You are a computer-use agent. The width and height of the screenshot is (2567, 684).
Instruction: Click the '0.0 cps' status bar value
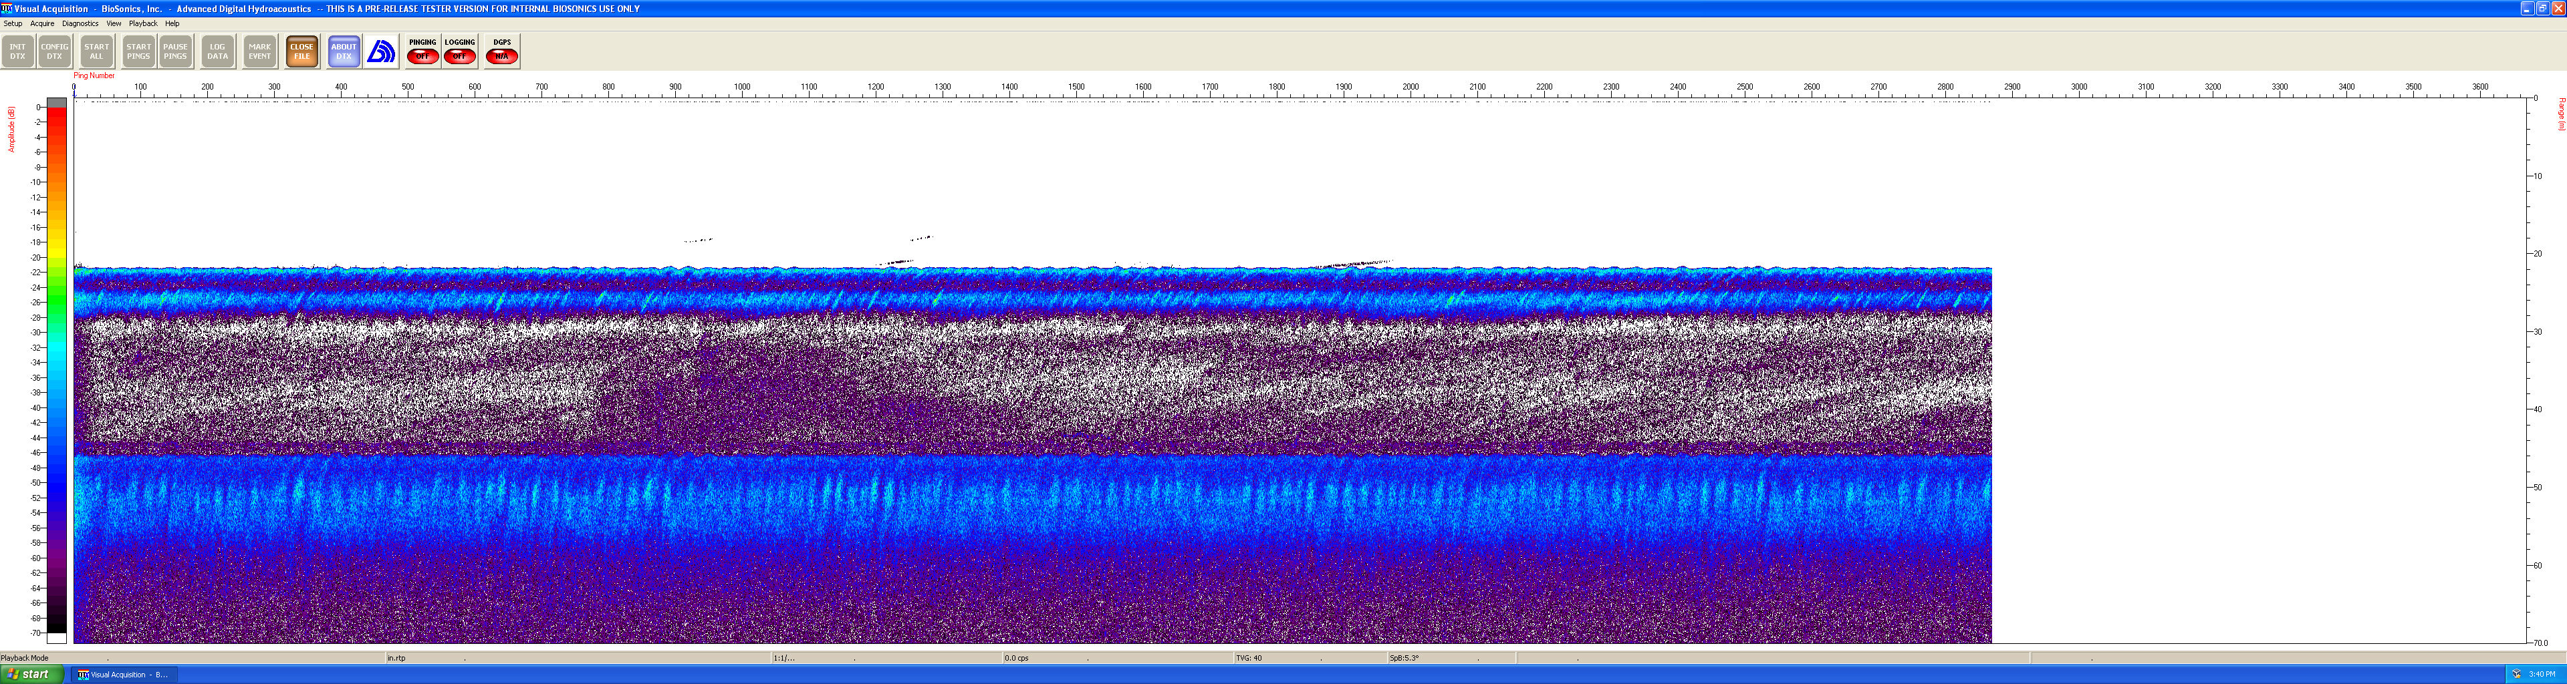[1016, 658]
